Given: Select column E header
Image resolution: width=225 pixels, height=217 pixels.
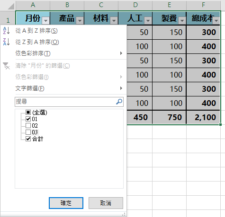Looking at the screenshot, I should [x=170, y=5].
